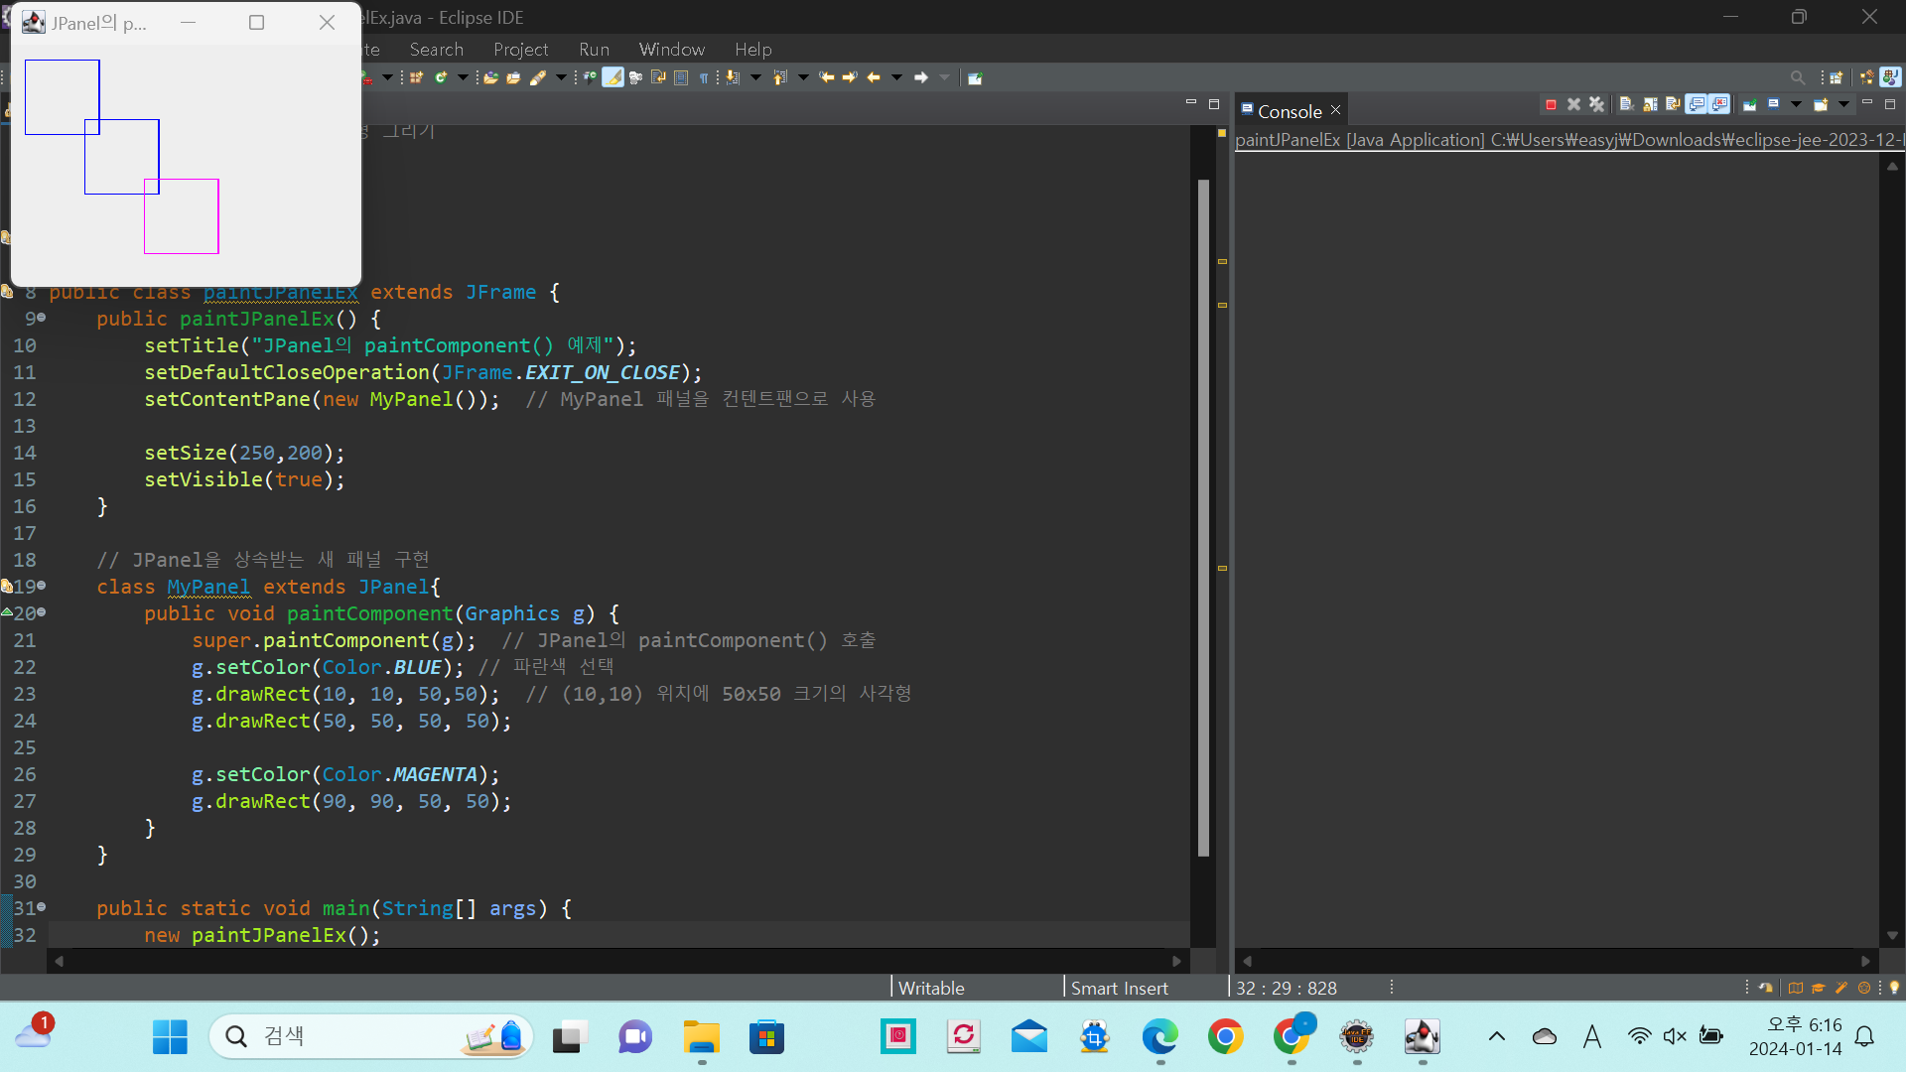Collapse the paintComponent method at line 20
The image size is (1906, 1072).
click(42, 613)
